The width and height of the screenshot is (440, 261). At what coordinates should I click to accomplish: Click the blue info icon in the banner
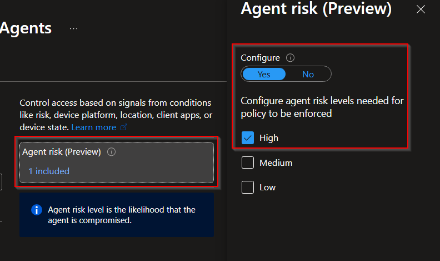pyautogui.click(x=37, y=210)
